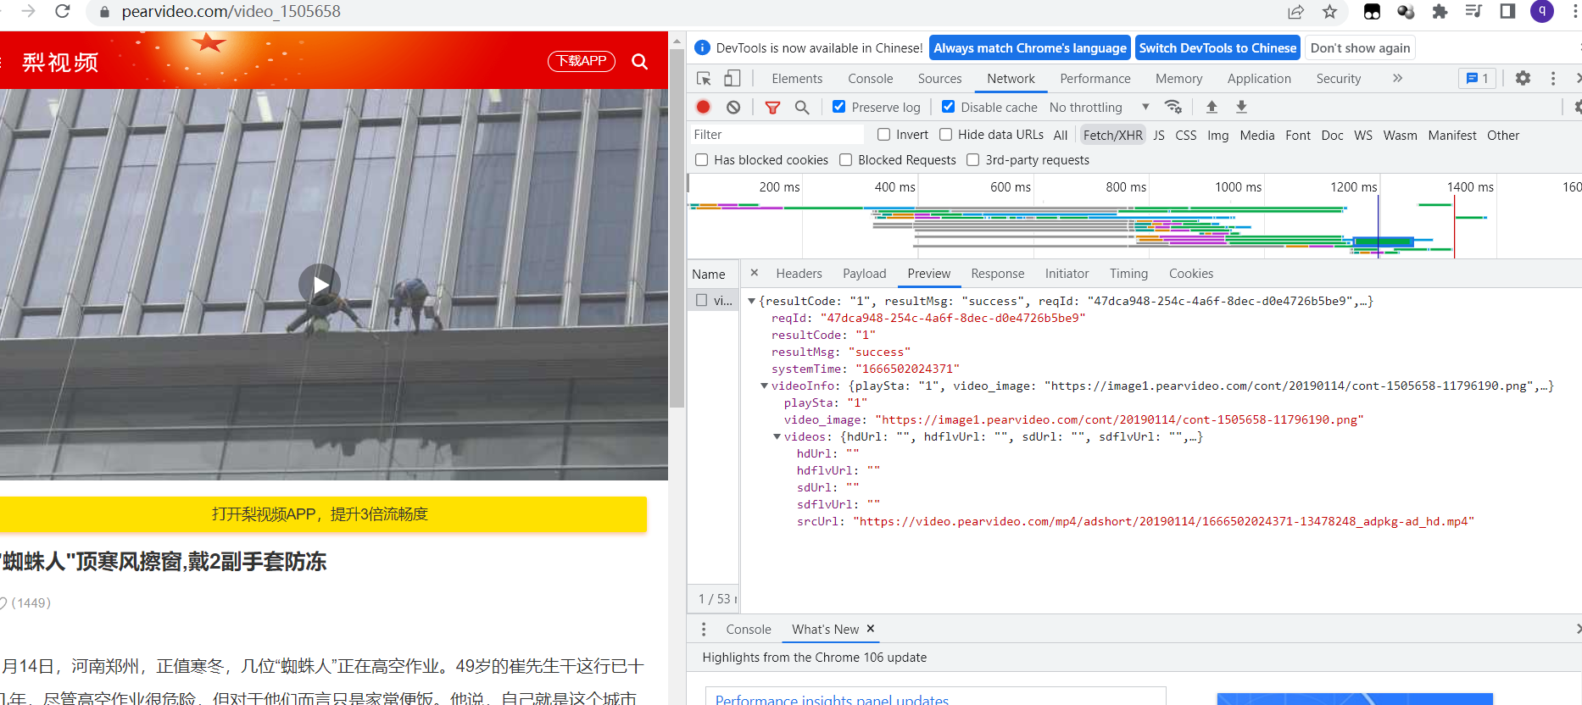Import HAR file with upload arrow icon

coord(1212,107)
